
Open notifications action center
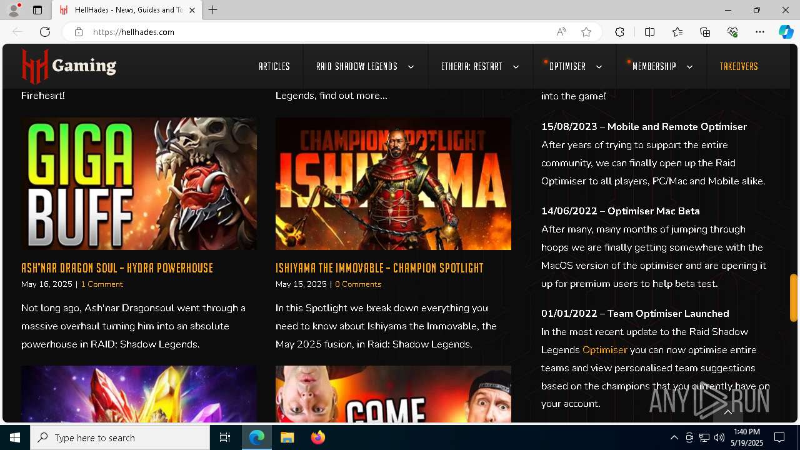pos(779,437)
